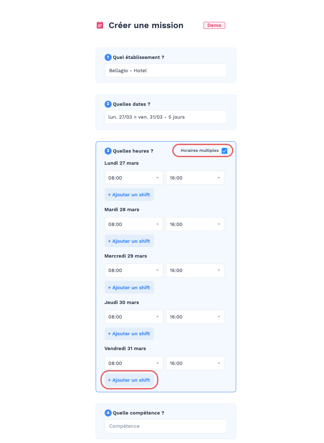Click the step 4 number badge

coord(108,413)
